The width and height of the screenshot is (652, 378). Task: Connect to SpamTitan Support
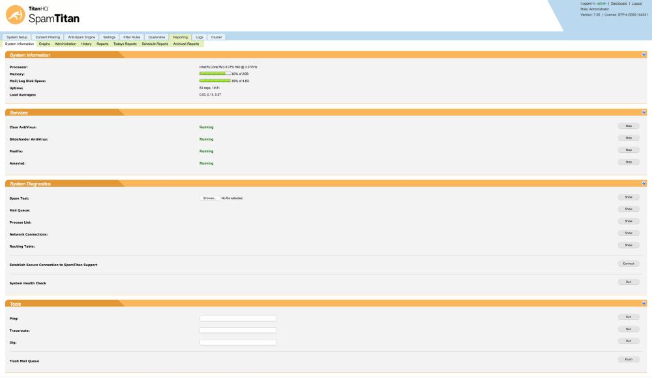click(629, 263)
